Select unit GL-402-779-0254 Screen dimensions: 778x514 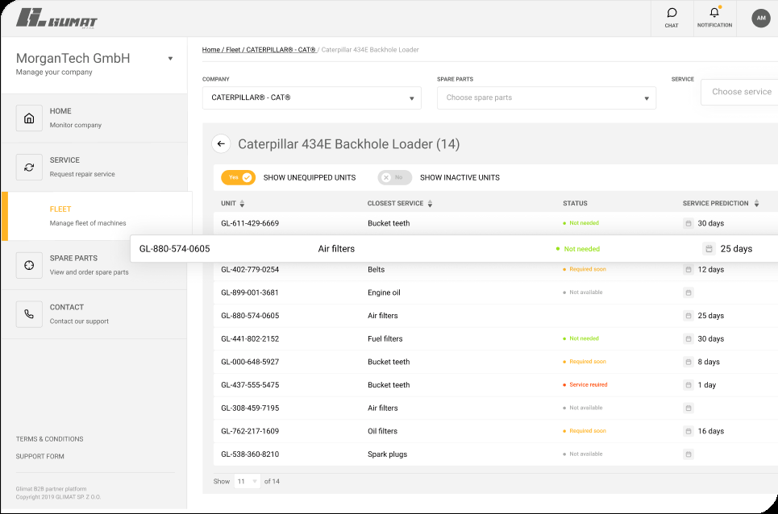pyautogui.click(x=250, y=270)
